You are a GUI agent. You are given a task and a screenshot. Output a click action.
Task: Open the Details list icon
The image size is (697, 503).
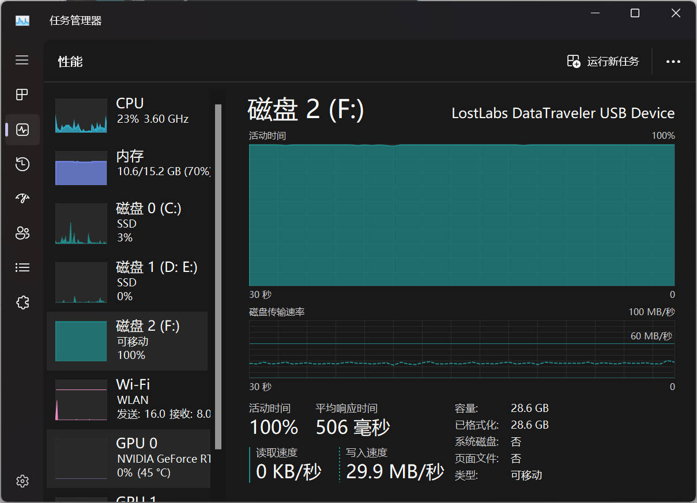(22, 267)
